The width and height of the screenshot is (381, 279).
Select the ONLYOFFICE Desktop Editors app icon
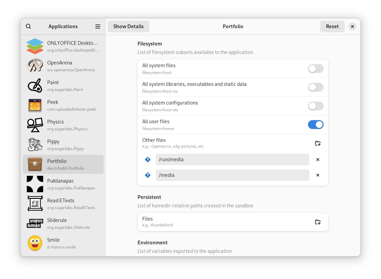coord(35,46)
